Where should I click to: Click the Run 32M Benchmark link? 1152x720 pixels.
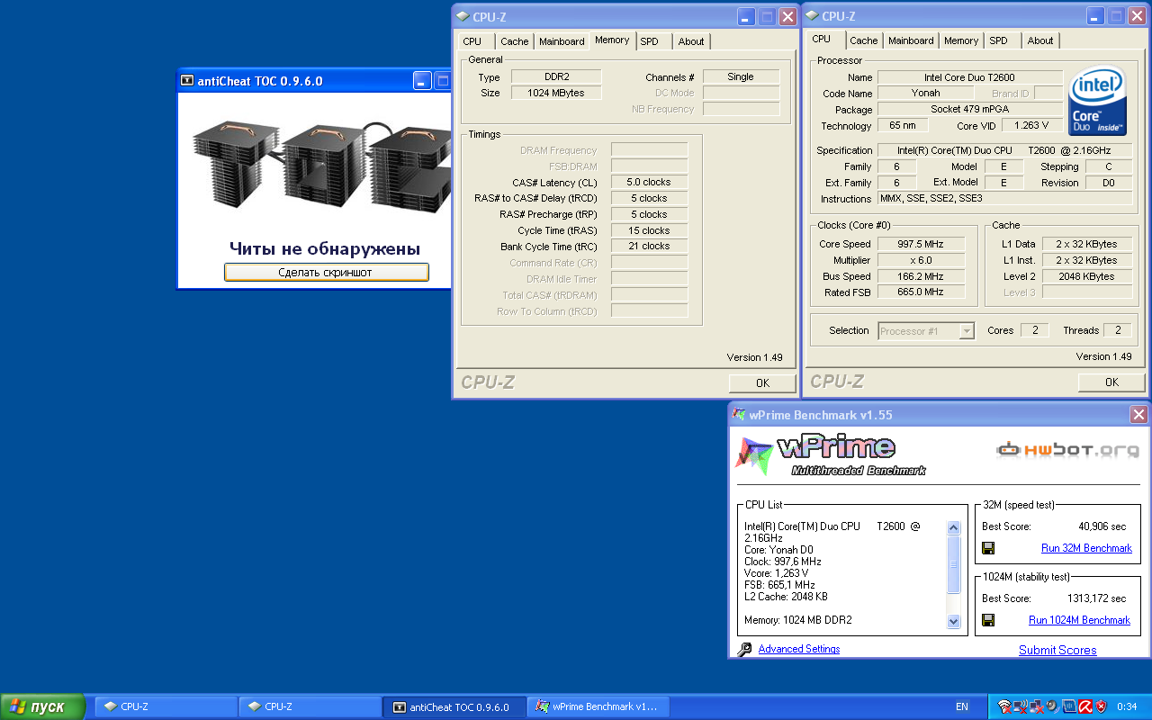coord(1086,548)
